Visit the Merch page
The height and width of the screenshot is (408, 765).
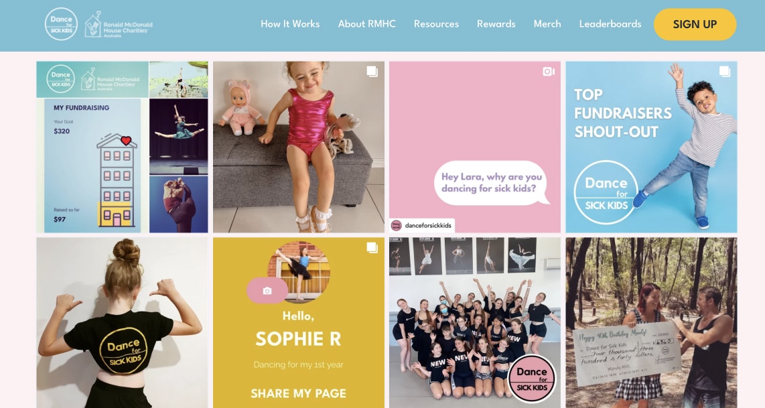click(x=547, y=24)
